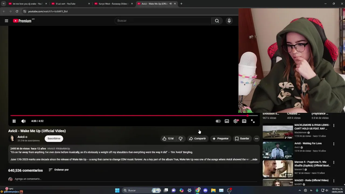Screen dimensions: 345x194
Task: Open MAGIC! Rude video title
Action: tap(311, 181)
